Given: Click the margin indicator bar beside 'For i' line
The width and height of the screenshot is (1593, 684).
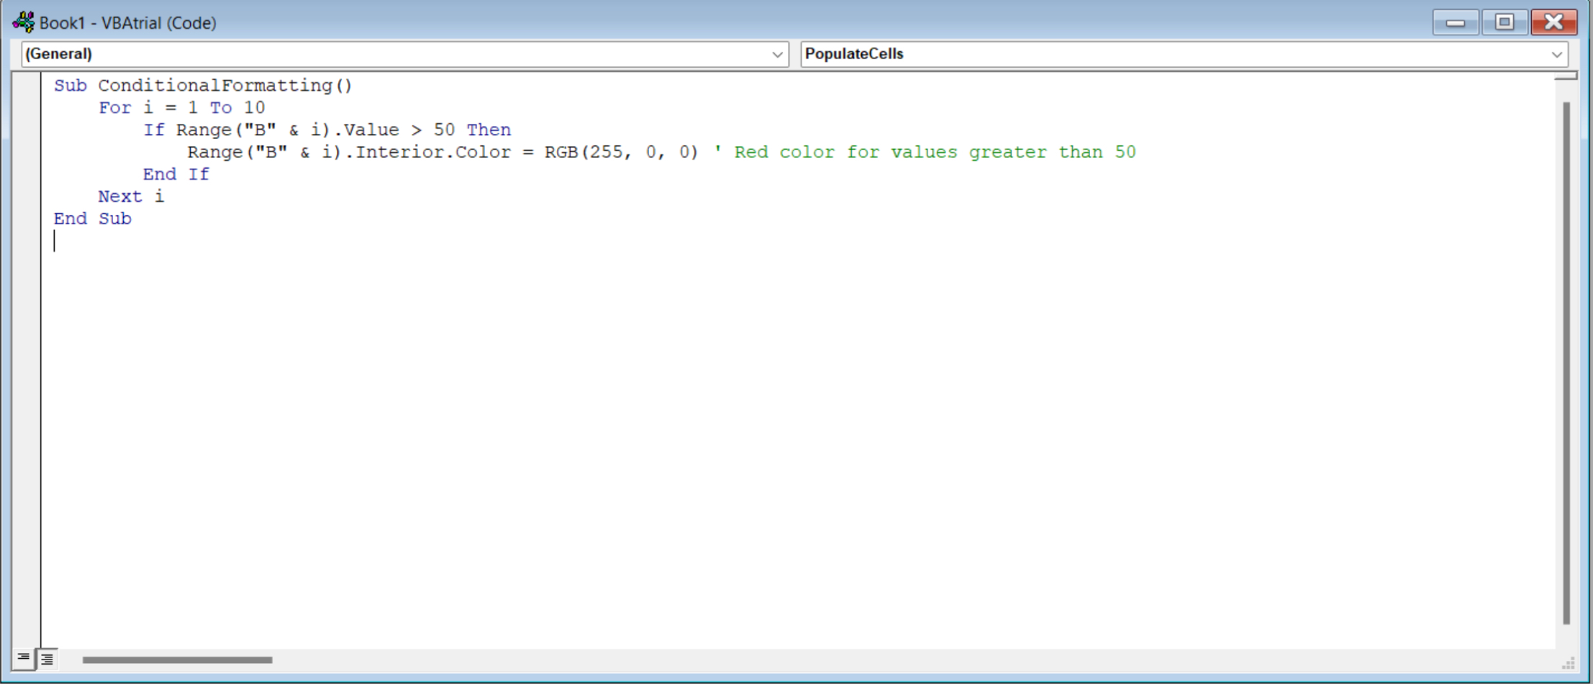Looking at the screenshot, I should 27,108.
